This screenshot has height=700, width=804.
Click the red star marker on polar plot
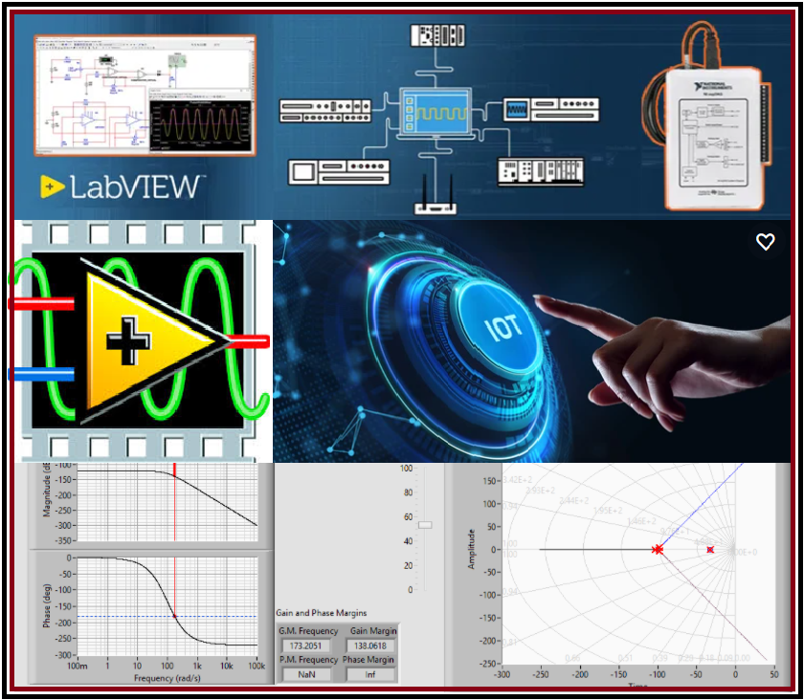click(x=658, y=550)
